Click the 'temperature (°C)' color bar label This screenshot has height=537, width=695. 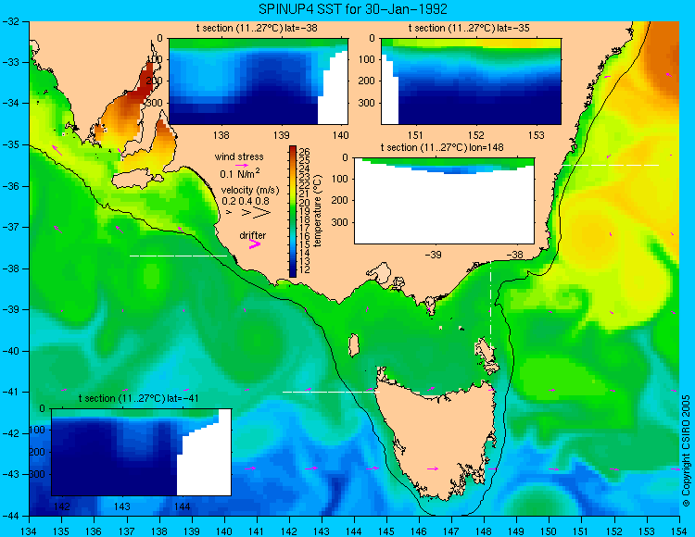pyautogui.click(x=317, y=211)
